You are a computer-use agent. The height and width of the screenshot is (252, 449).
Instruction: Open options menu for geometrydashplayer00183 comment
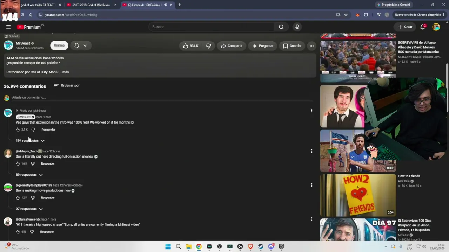[311, 185]
